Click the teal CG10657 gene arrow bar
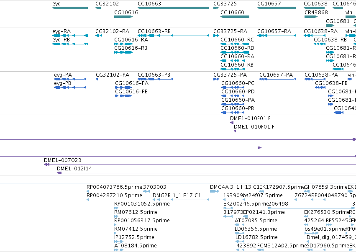The width and height of the screenshot is (356, 252). (x=277, y=8)
